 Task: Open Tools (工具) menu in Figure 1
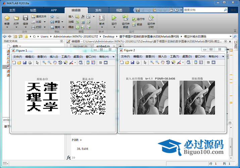pyautogui.click(x=66, y=57)
